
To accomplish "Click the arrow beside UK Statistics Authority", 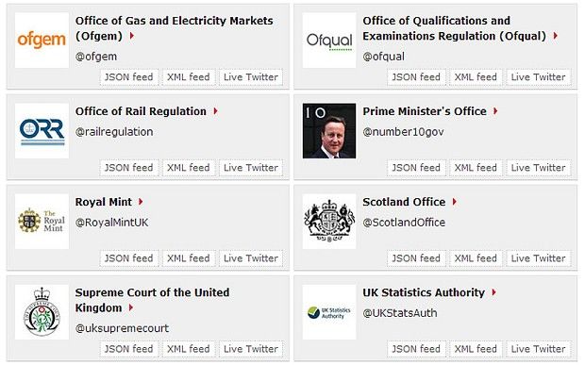I will 494,292.
